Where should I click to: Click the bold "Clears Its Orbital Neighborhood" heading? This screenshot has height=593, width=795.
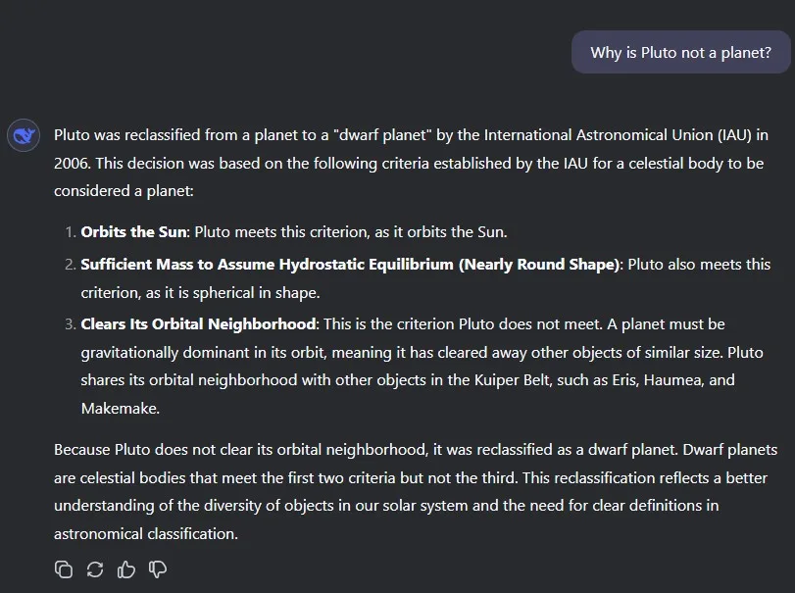click(x=198, y=323)
